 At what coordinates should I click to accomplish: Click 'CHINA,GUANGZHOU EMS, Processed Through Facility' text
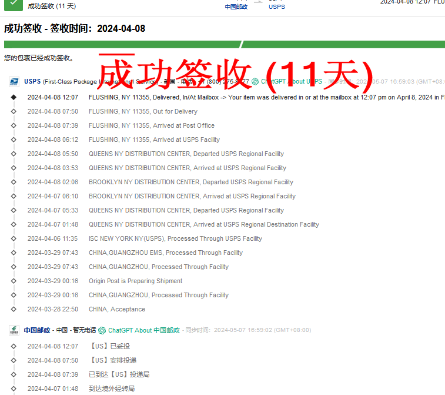(x=166, y=253)
